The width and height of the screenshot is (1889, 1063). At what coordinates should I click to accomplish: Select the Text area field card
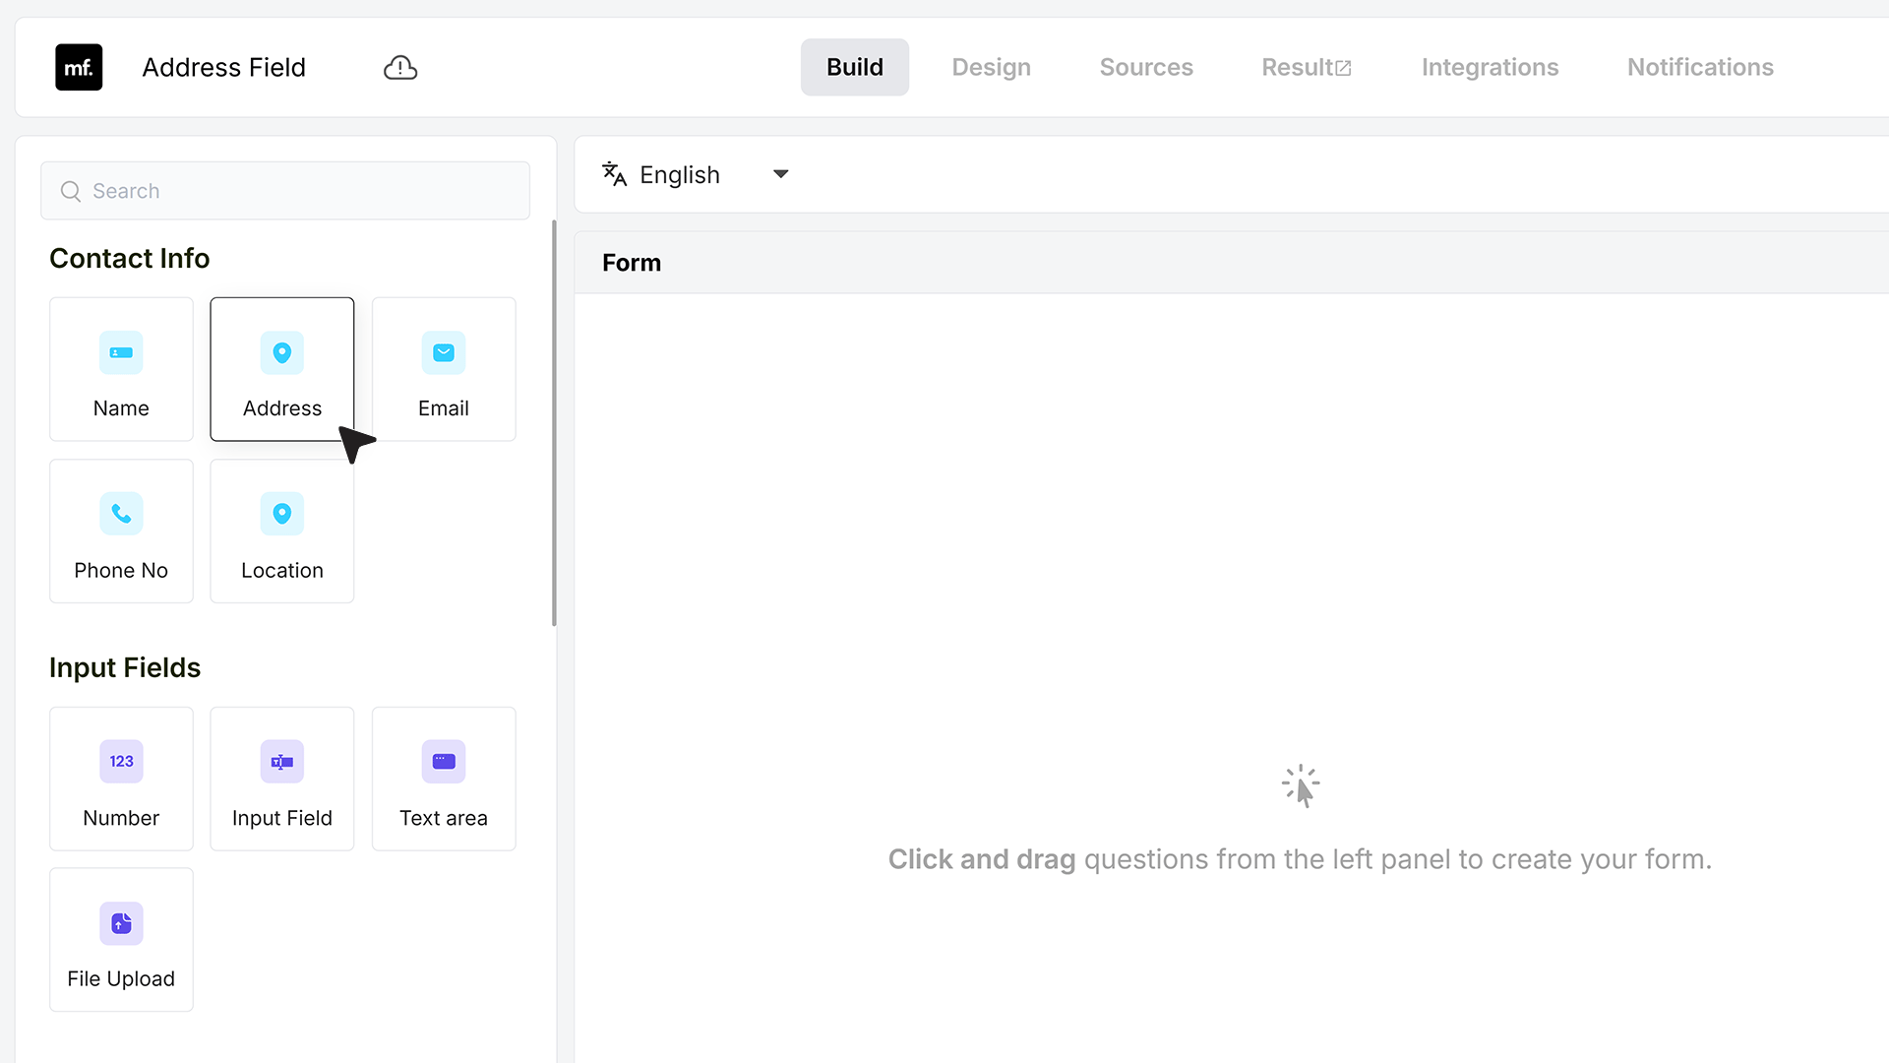[x=444, y=779]
